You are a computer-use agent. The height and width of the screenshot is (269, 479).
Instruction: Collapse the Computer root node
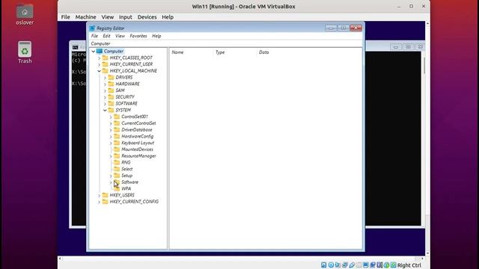pyautogui.click(x=93, y=52)
